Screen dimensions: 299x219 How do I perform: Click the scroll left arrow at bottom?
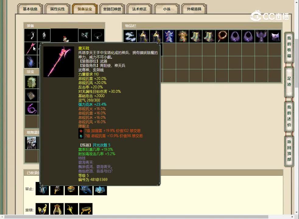point(2,217)
